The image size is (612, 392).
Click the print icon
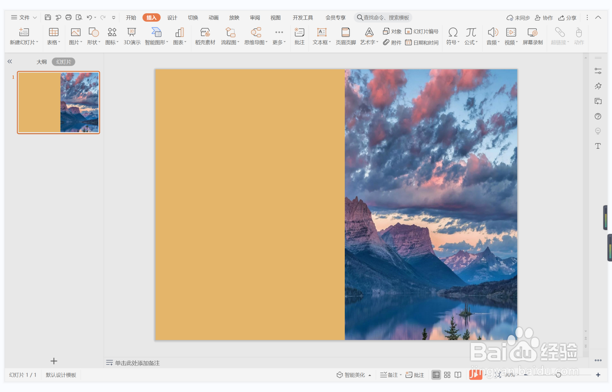tap(68, 18)
